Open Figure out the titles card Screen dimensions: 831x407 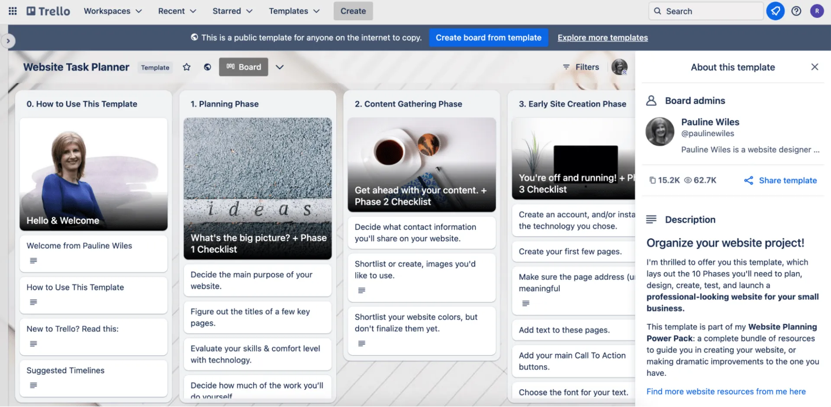pos(258,317)
